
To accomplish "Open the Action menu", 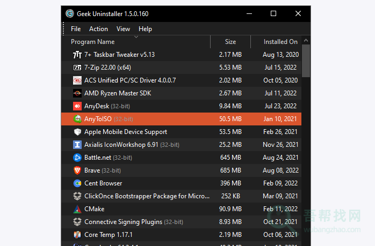I will pos(98,29).
